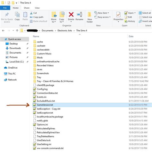Click Select all in the ribbon
The image size is (152, 152).
145,13
